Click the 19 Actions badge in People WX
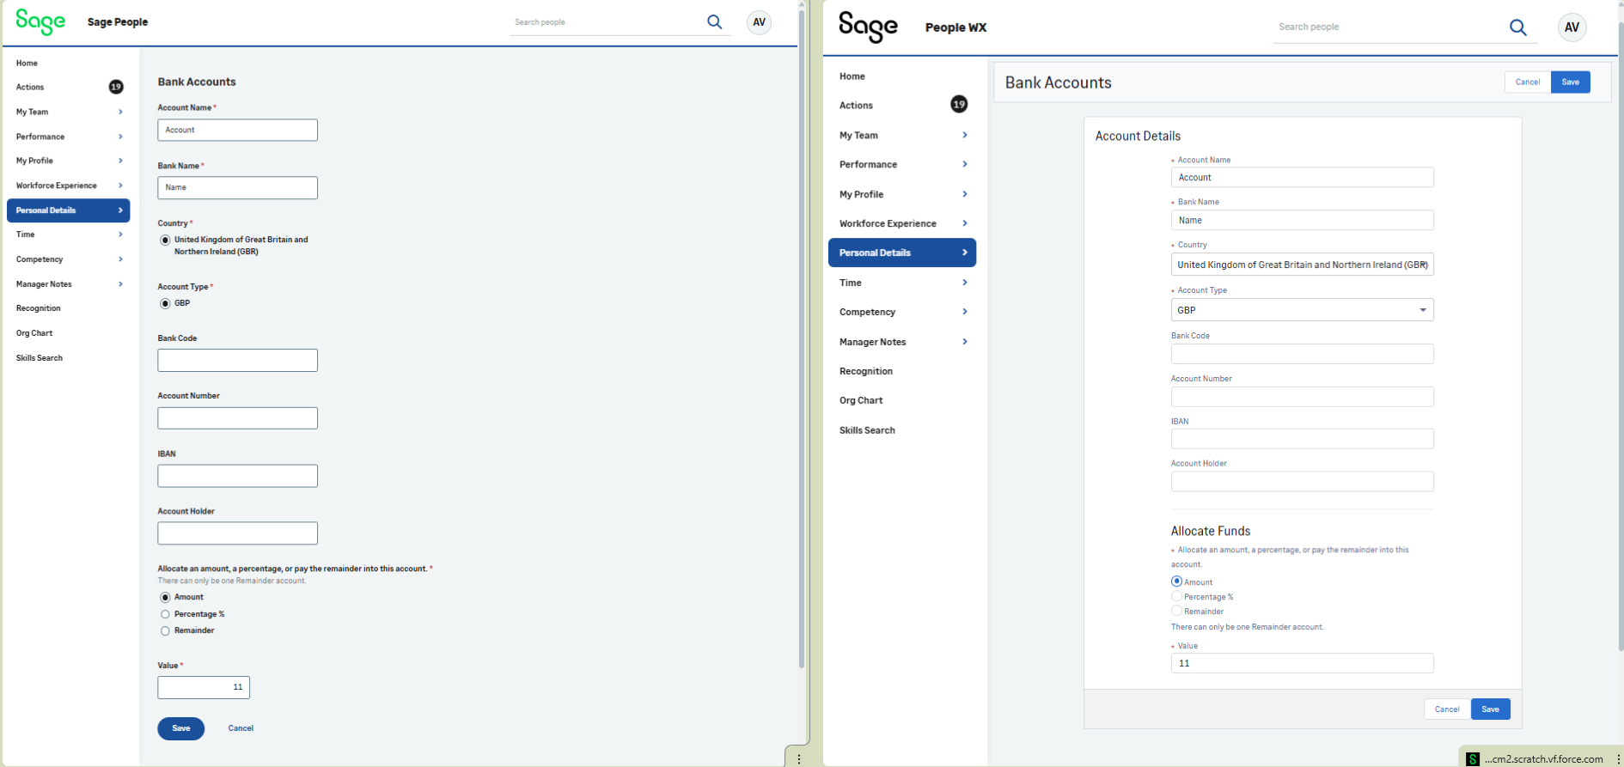Viewport: 1624px width, 767px height. tap(959, 104)
